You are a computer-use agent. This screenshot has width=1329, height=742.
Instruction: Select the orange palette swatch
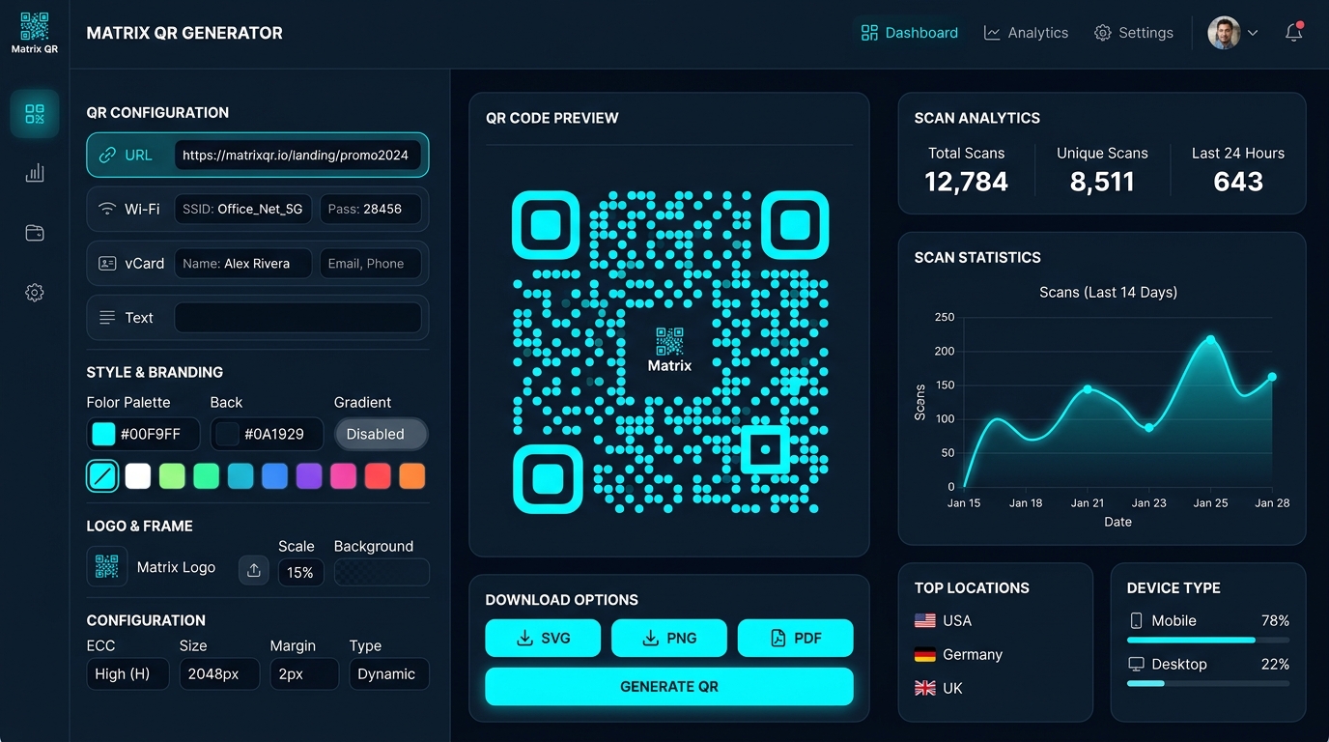click(x=412, y=475)
